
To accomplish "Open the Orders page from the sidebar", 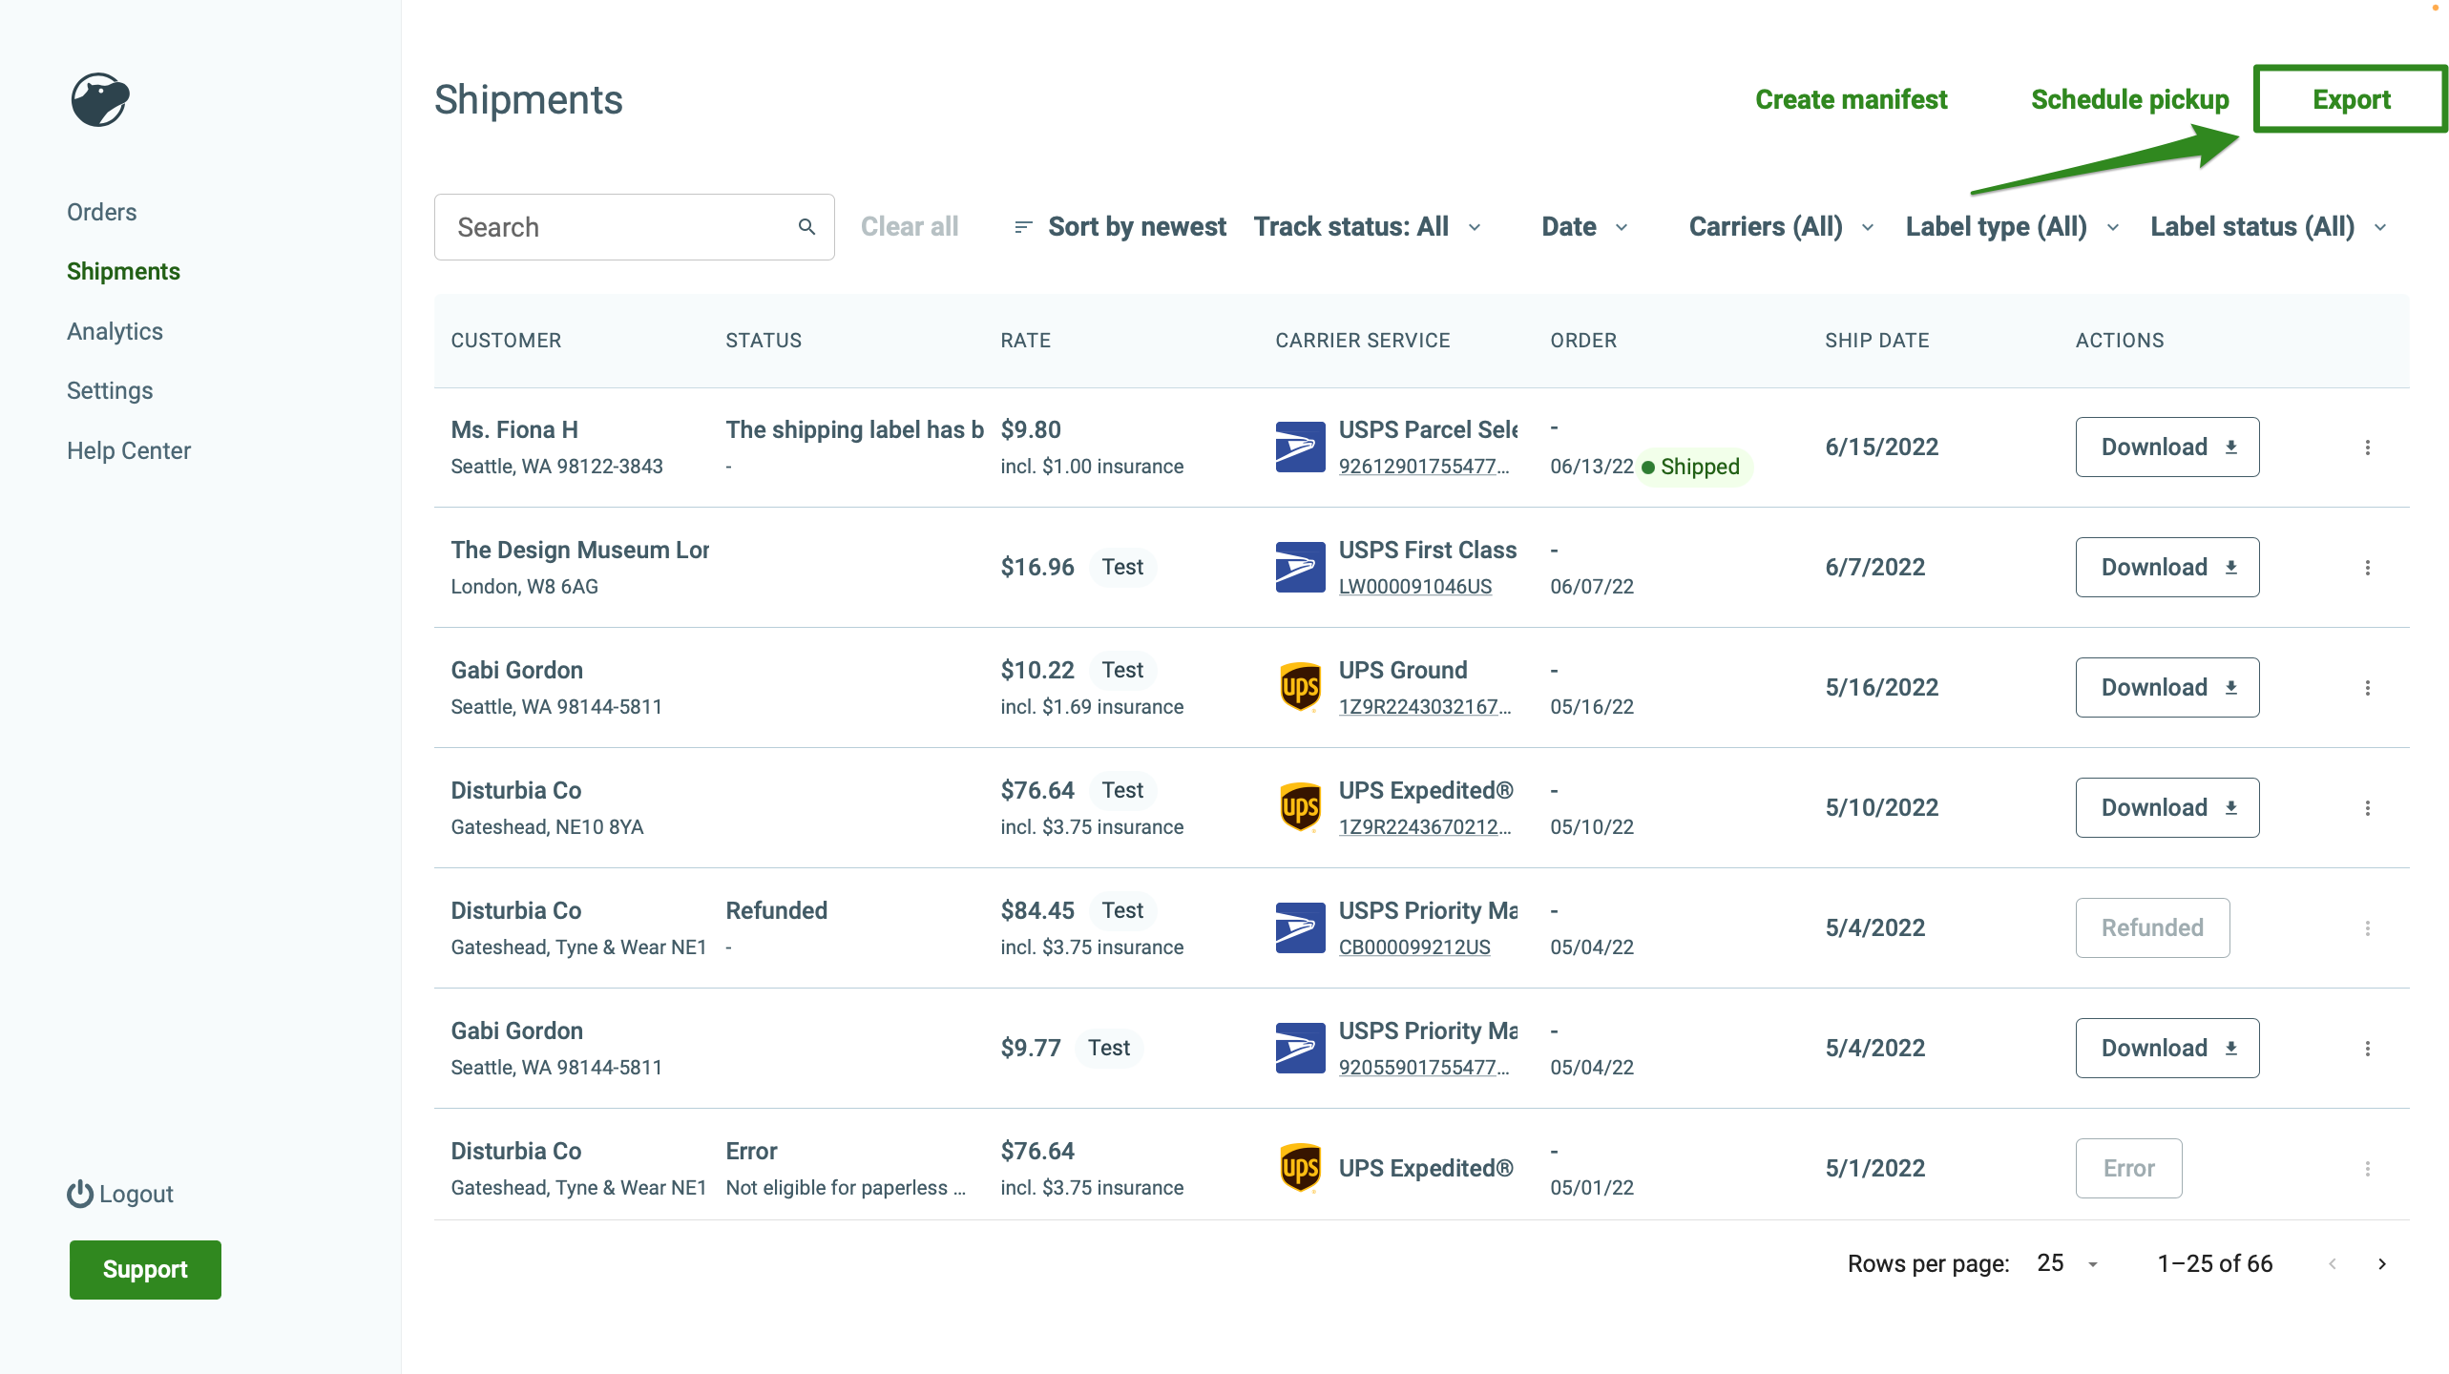I will coord(101,212).
